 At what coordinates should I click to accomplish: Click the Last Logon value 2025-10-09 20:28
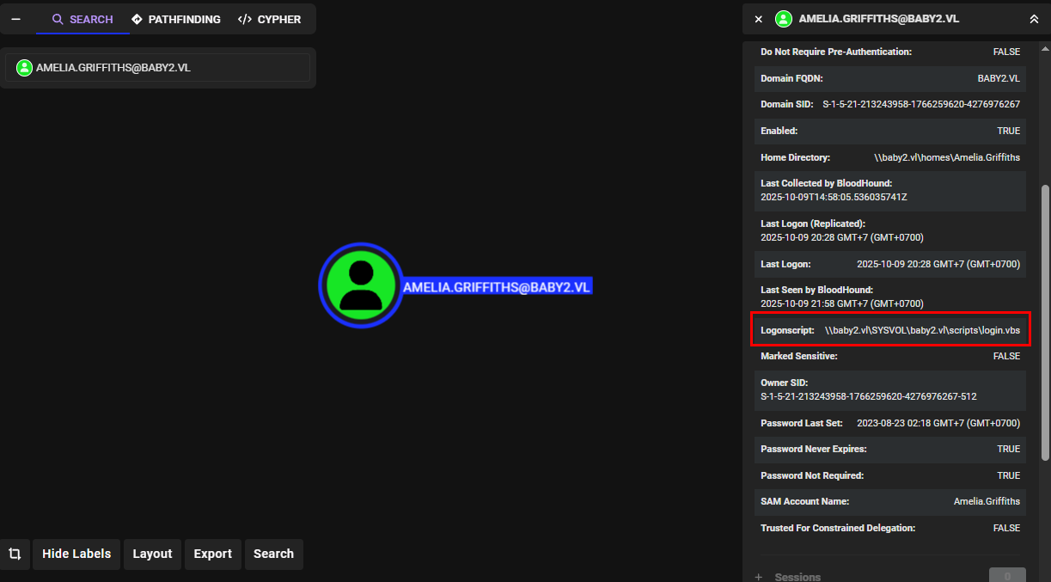click(x=938, y=264)
